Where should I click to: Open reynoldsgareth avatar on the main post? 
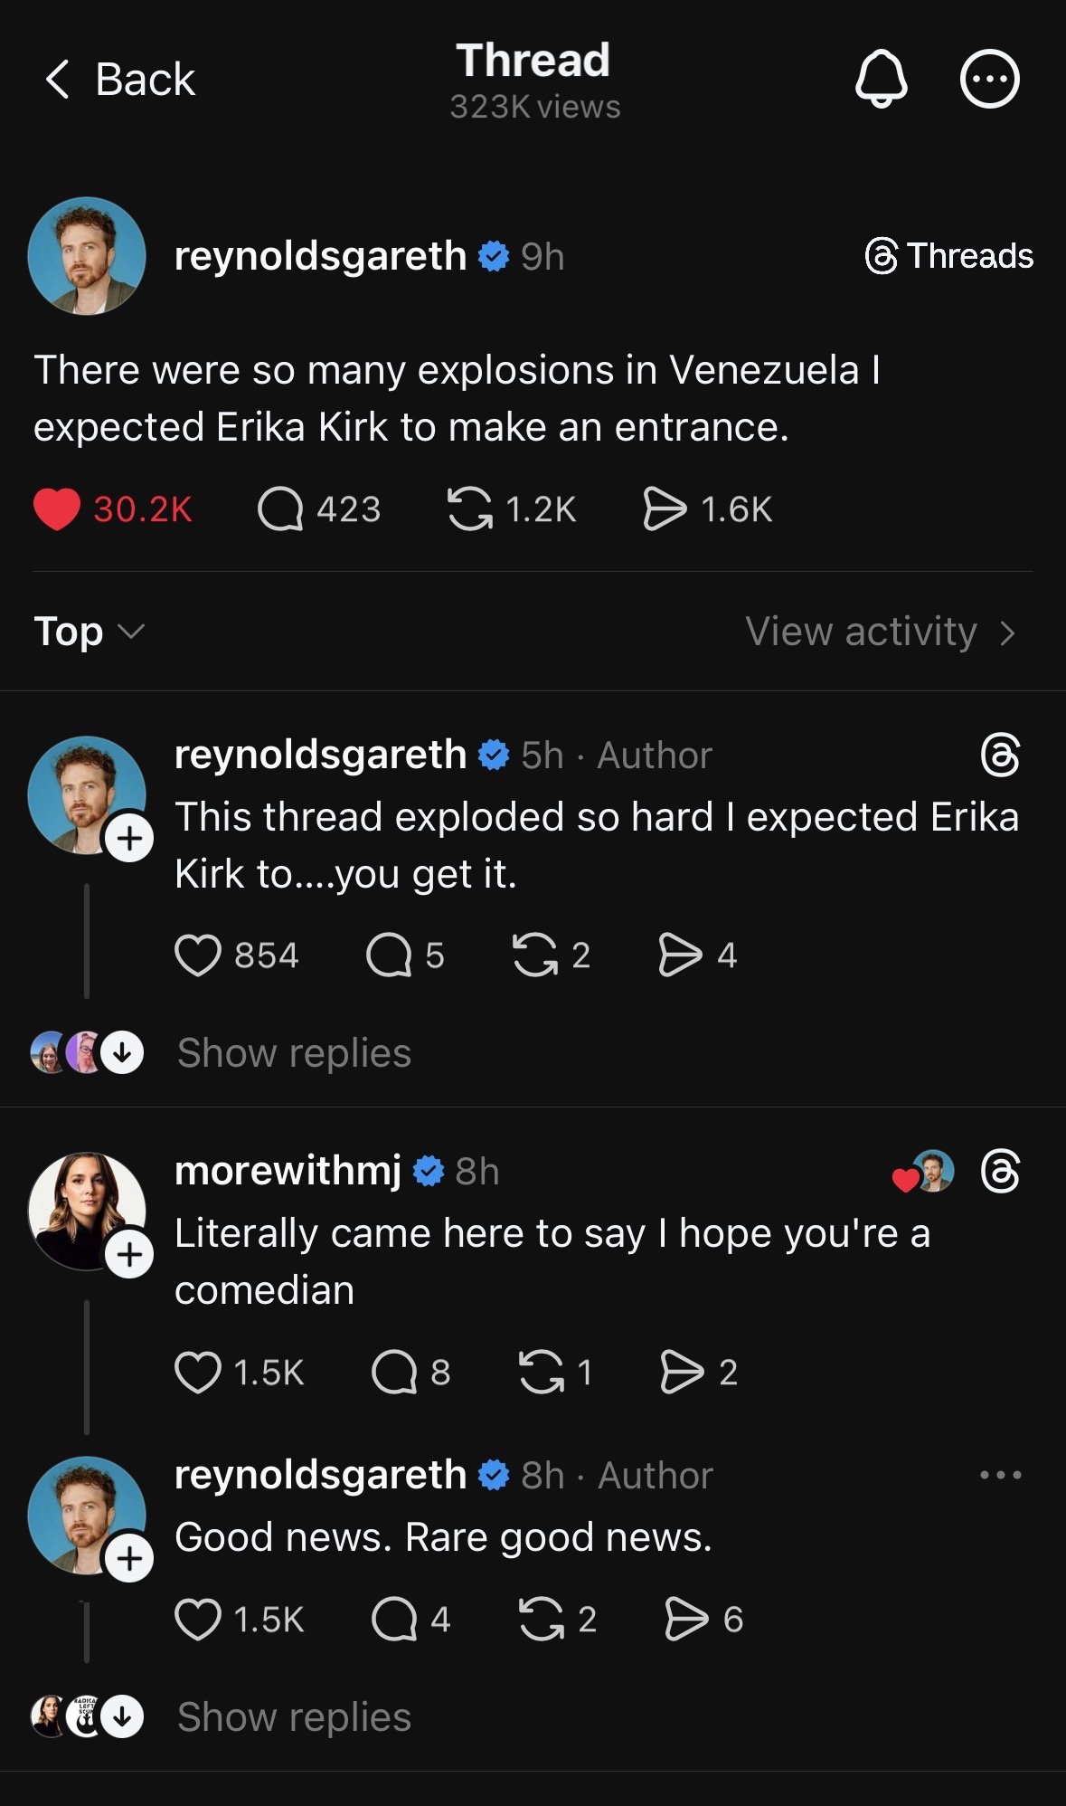[87, 256]
